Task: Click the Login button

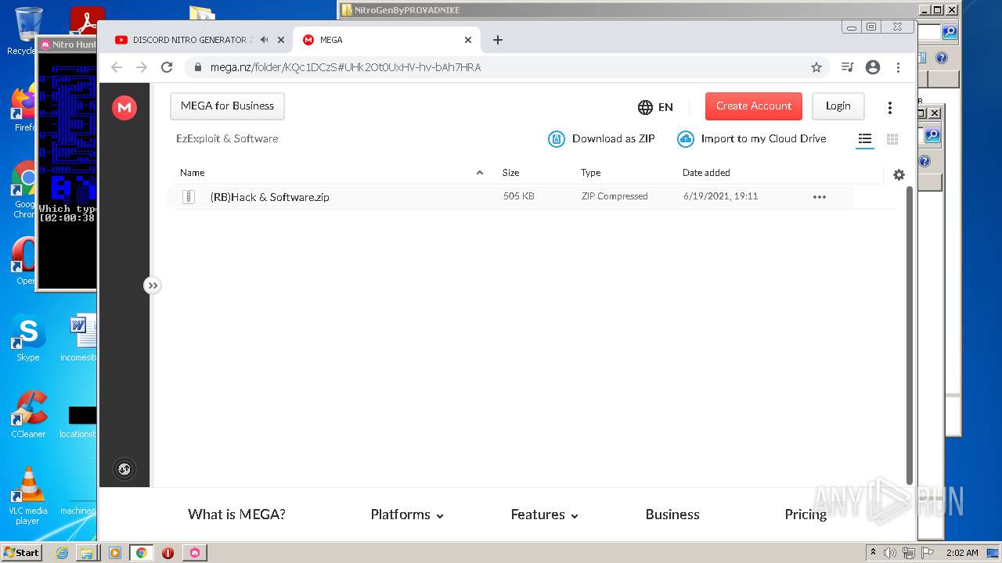Action: (x=838, y=106)
